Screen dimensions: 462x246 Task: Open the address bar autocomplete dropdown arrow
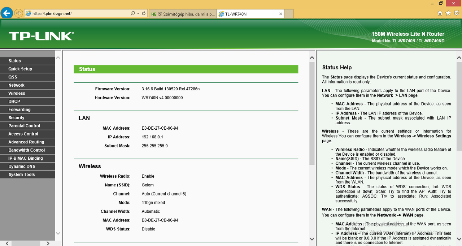point(138,13)
